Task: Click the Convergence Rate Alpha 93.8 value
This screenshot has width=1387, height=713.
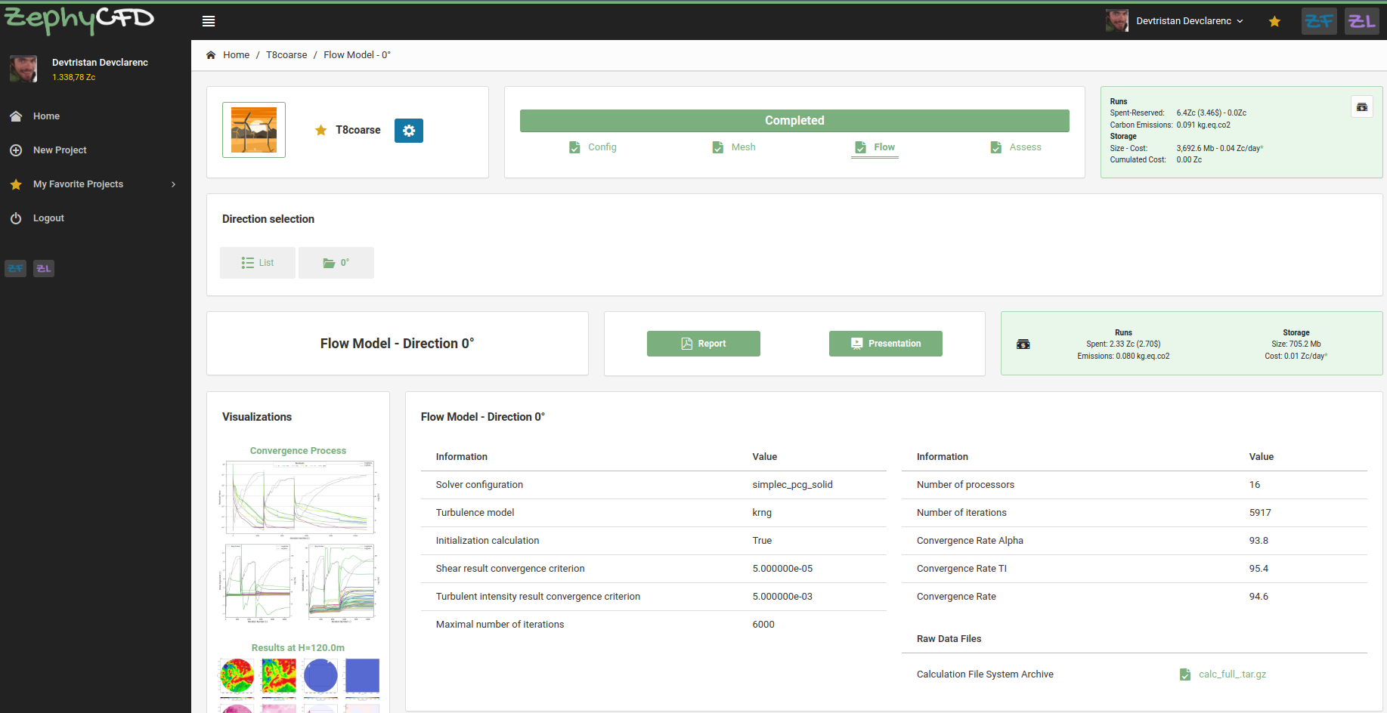Action: click(x=1259, y=541)
